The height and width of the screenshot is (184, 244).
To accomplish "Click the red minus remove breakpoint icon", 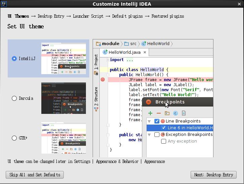I will (x=158, y=113).
